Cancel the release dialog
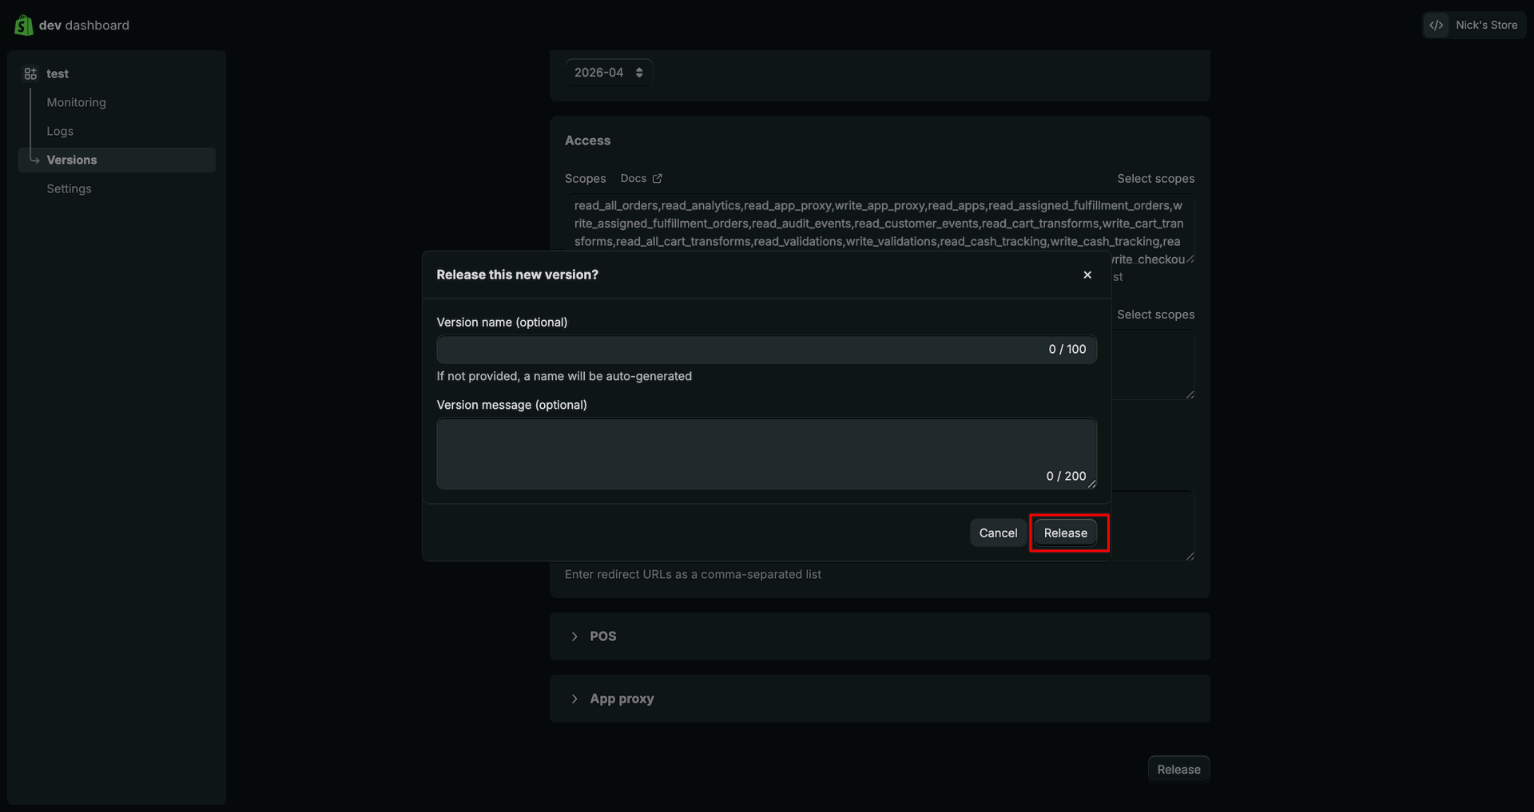 [998, 533]
